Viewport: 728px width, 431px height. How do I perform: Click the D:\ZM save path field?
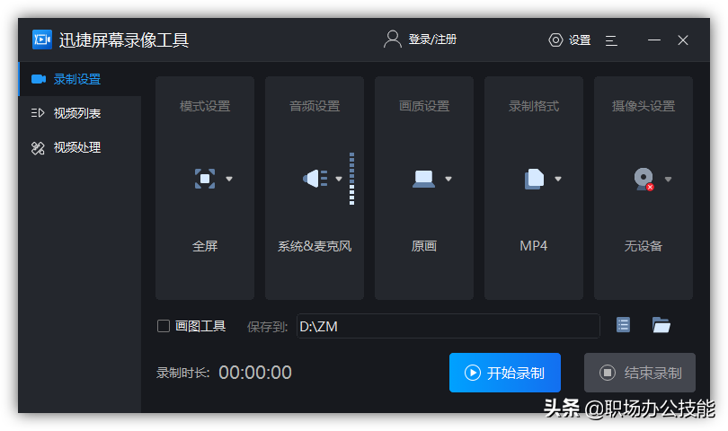pyautogui.click(x=448, y=326)
